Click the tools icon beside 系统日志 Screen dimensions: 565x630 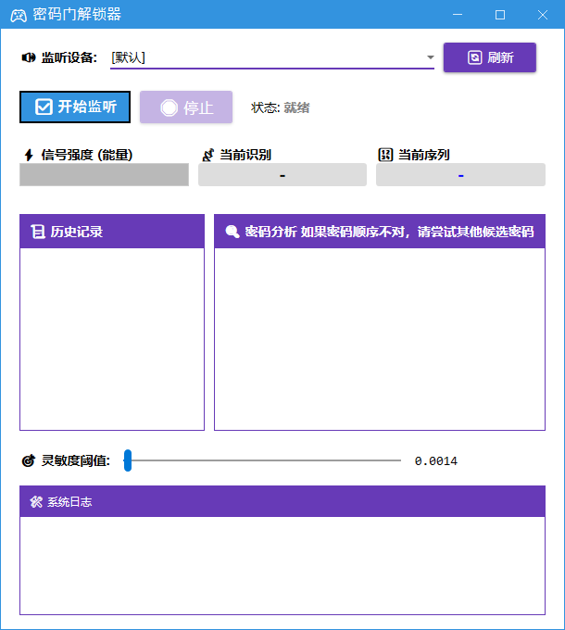(36, 502)
